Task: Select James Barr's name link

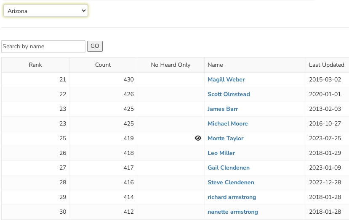Action: pos(223,109)
